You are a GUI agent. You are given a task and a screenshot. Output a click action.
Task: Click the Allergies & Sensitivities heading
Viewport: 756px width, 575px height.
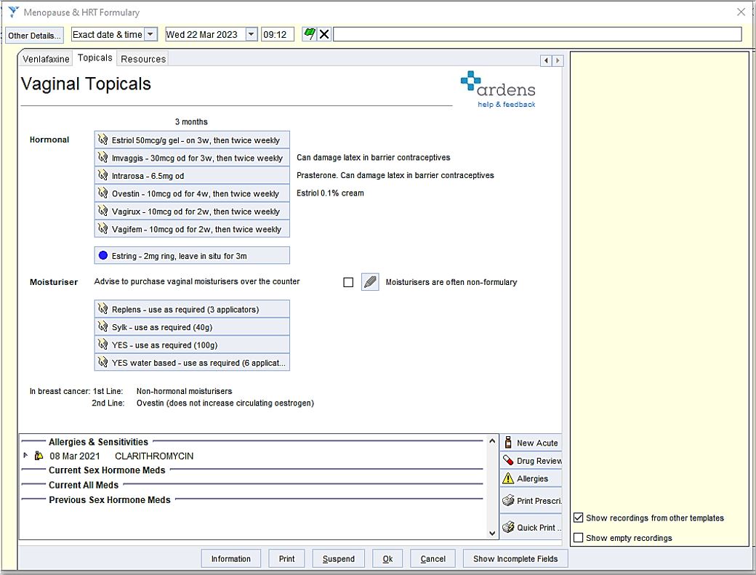click(98, 441)
